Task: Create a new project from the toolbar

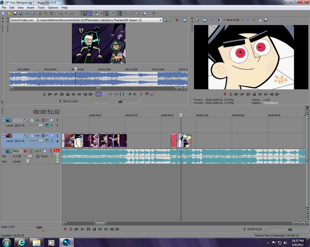Action: [x=3, y=13]
